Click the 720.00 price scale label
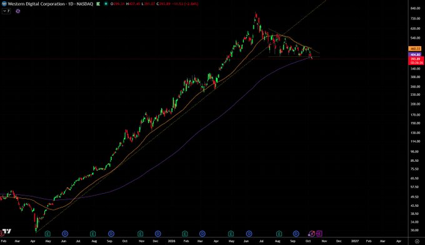 (x=415, y=18)
